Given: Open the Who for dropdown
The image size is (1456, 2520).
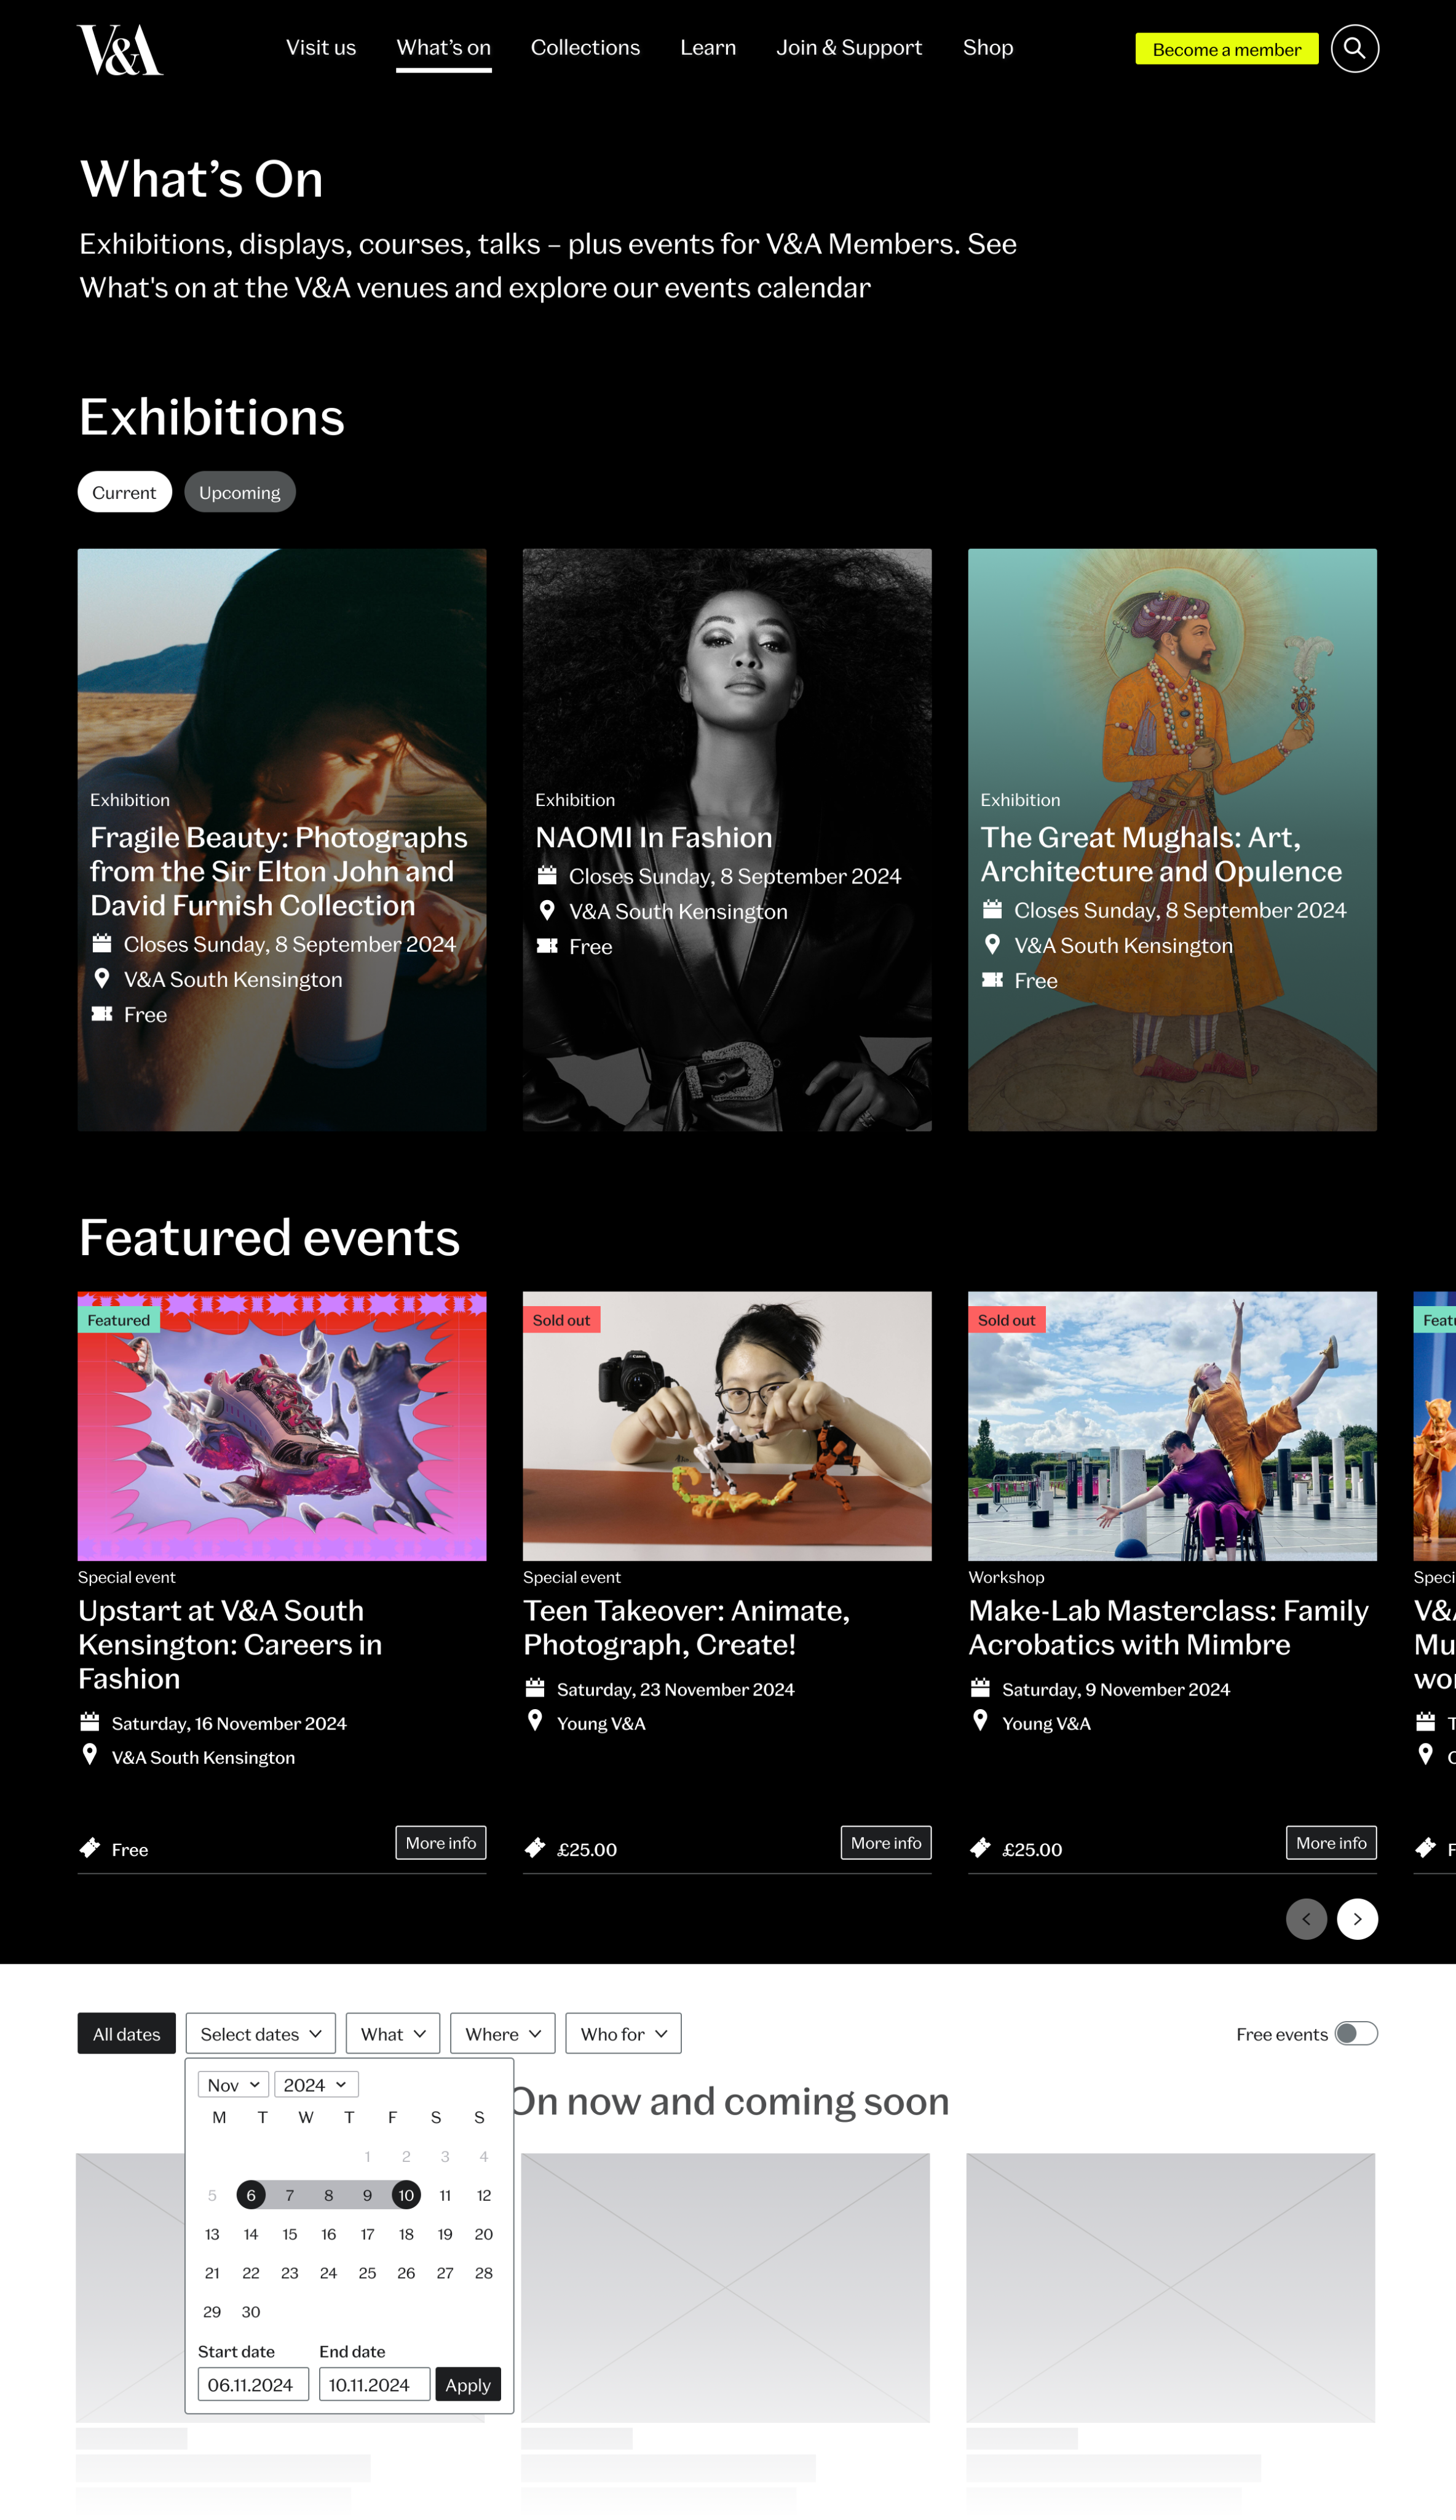Looking at the screenshot, I should pos(623,2033).
